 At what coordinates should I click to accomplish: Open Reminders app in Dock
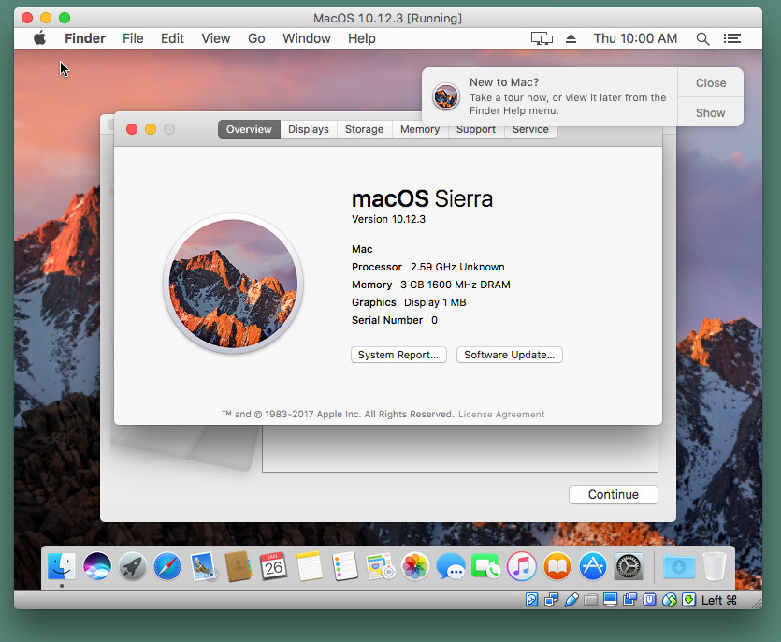click(345, 567)
